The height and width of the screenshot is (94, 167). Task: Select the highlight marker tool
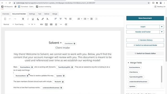[43, 19]
